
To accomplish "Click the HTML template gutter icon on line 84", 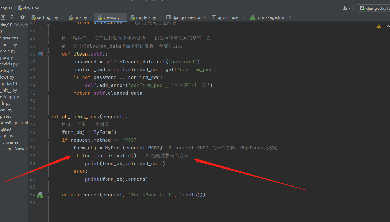I will click(x=40, y=195).
